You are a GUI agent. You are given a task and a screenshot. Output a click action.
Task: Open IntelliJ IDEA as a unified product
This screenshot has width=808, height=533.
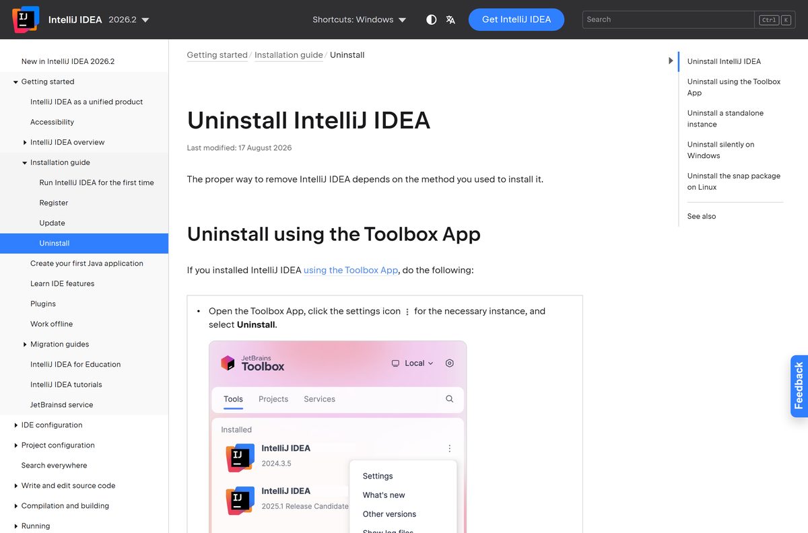click(x=86, y=102)
